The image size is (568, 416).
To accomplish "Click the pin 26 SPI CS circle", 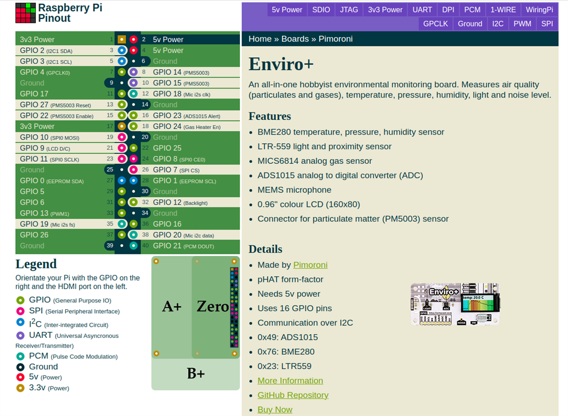I will pos(134,170).
